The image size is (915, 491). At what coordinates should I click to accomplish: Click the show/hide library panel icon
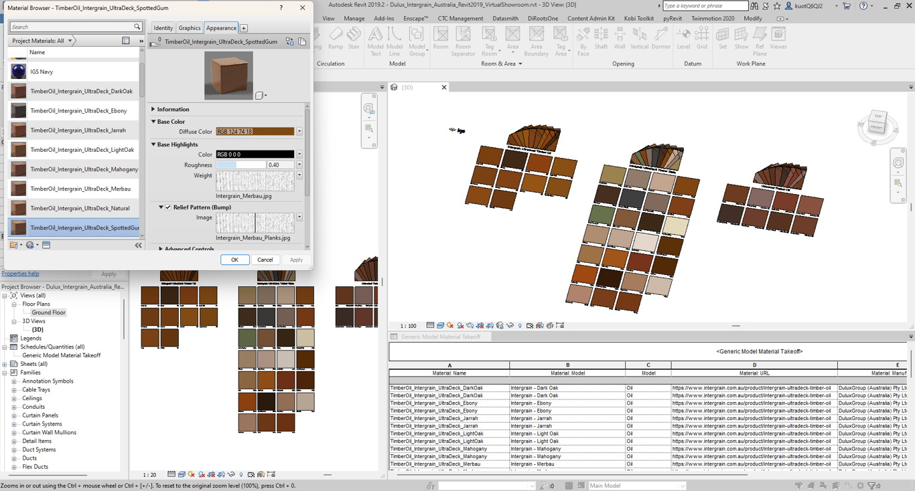(x=125, y=41)
